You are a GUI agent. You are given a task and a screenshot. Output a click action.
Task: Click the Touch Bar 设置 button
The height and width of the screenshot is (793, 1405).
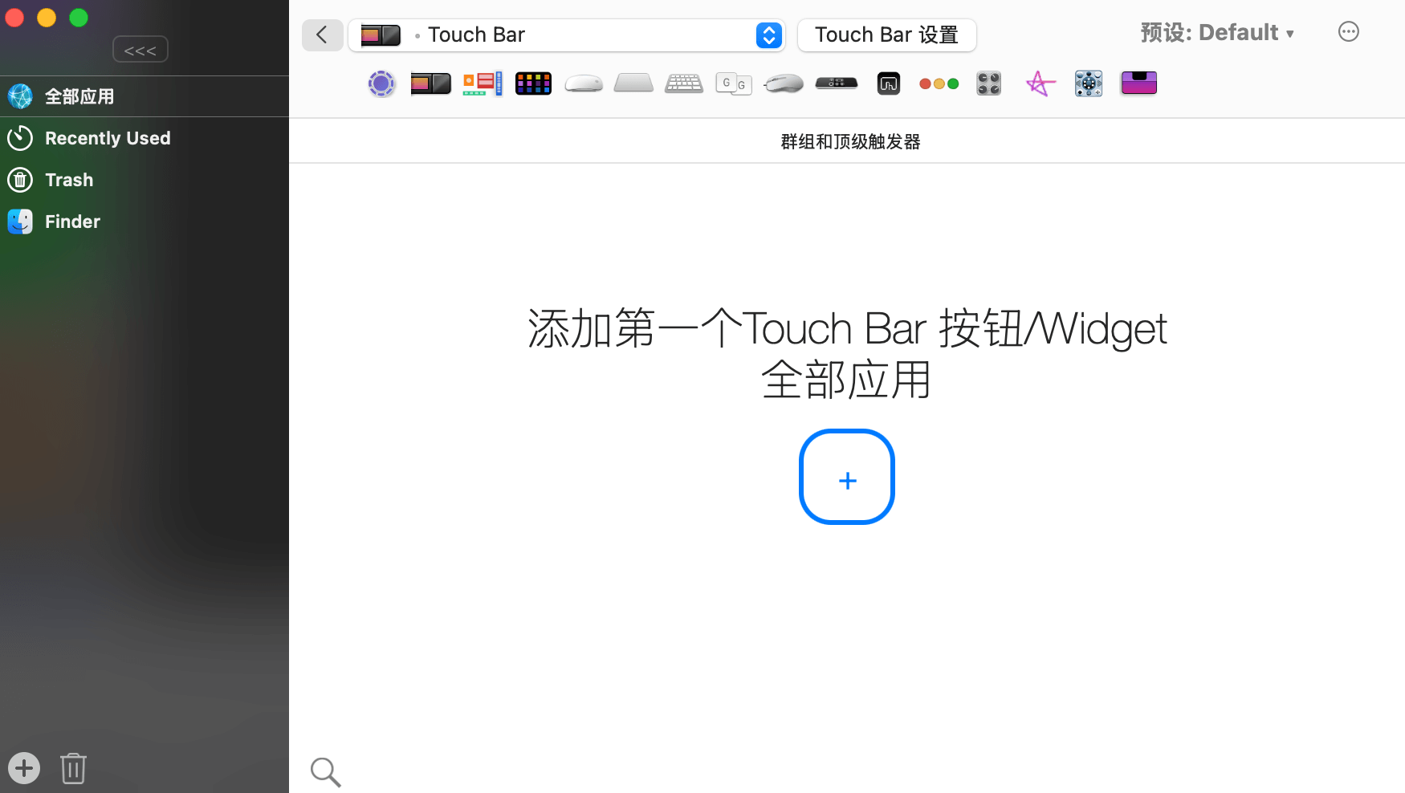[886, 35]
